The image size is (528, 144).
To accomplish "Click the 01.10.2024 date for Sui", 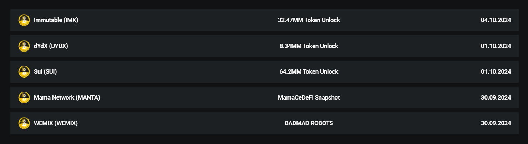I will pyautogui.click(x=496, y=72).
